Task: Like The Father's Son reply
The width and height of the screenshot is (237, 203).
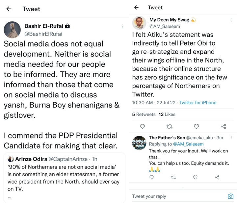Action: tap(195, 177)
